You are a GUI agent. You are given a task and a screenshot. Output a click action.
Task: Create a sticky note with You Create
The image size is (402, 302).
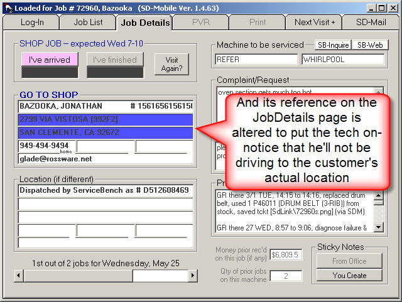[349, 276]
